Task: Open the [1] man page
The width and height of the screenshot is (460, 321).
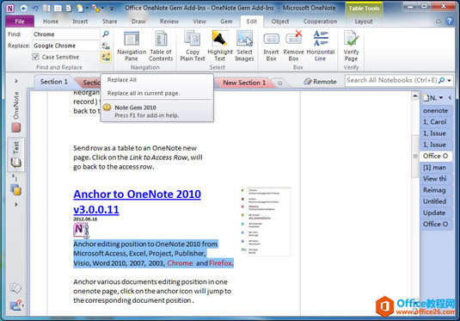Action: (x=436, y=168)
